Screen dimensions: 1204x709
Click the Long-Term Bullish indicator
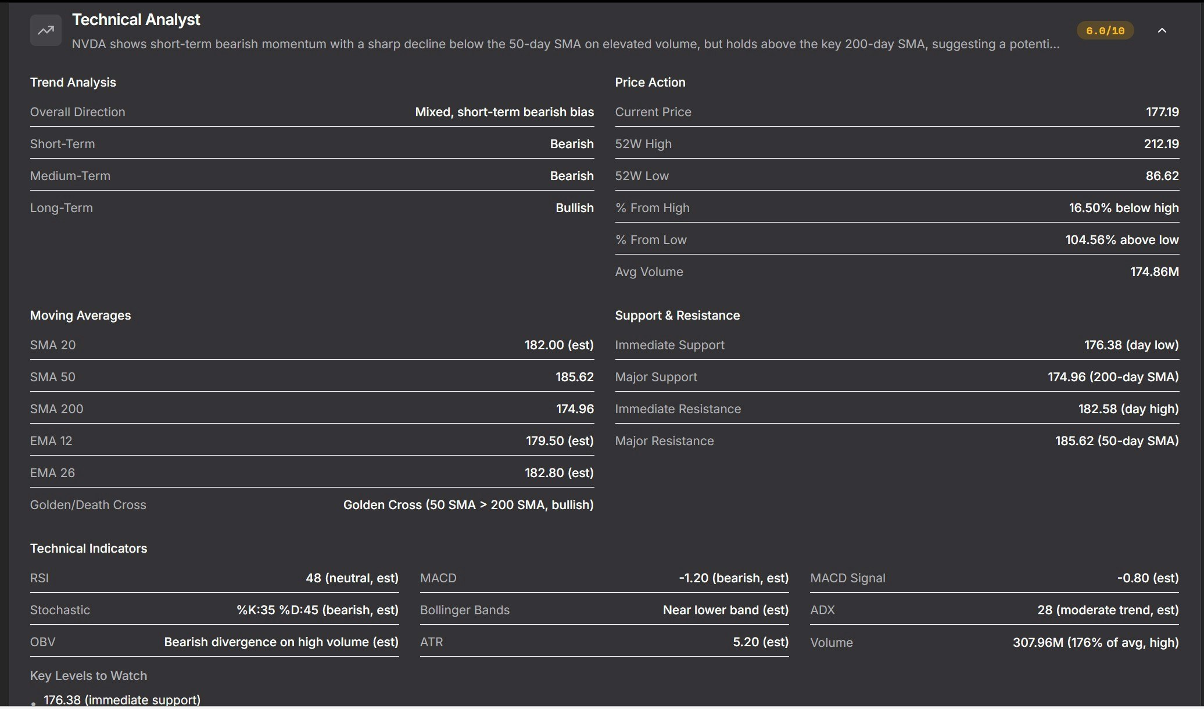(x=574, y=207)
